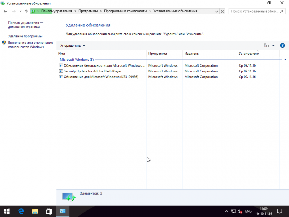Click the Microsoft Windows (3) group header
Image resolution: width=289 pixels, height=217 pixels.
(77, 60)
